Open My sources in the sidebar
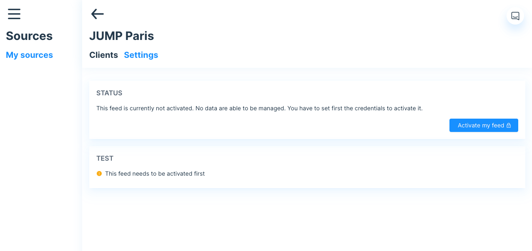The image size is (532, 251). [x=29, y=55]
